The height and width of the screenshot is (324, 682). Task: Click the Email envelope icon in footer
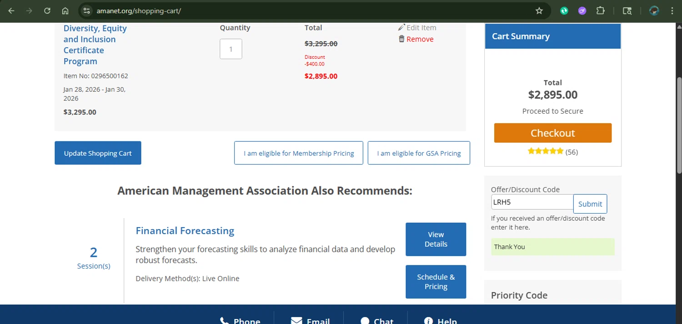[296, 321]
